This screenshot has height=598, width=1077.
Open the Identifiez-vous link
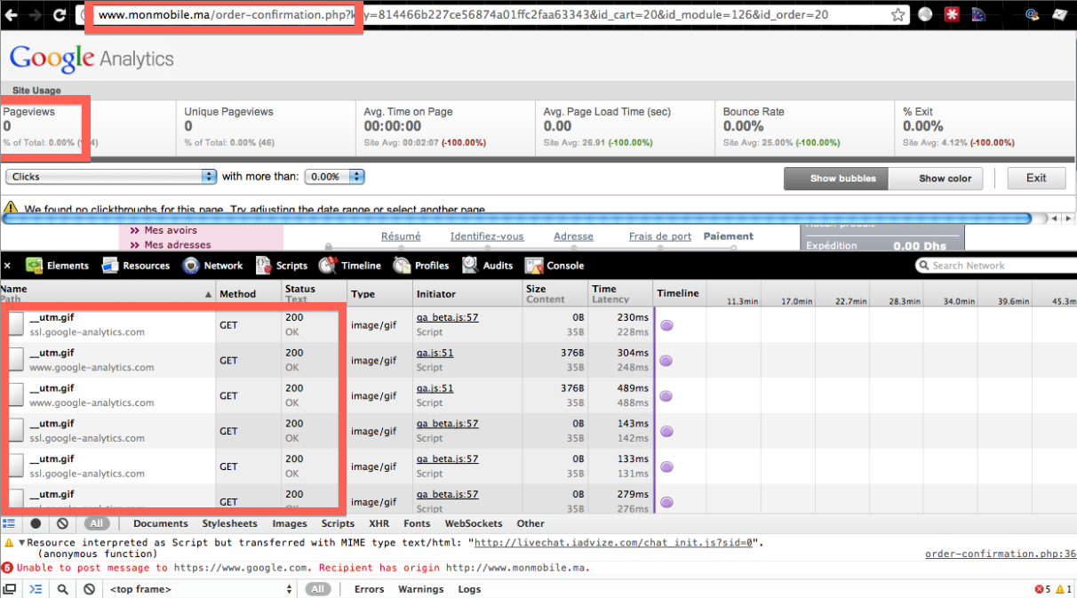pos(487,236)
